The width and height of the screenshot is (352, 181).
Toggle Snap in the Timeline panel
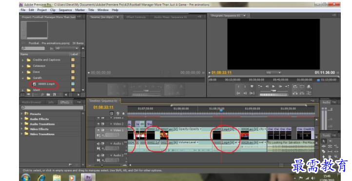[112, 113]
